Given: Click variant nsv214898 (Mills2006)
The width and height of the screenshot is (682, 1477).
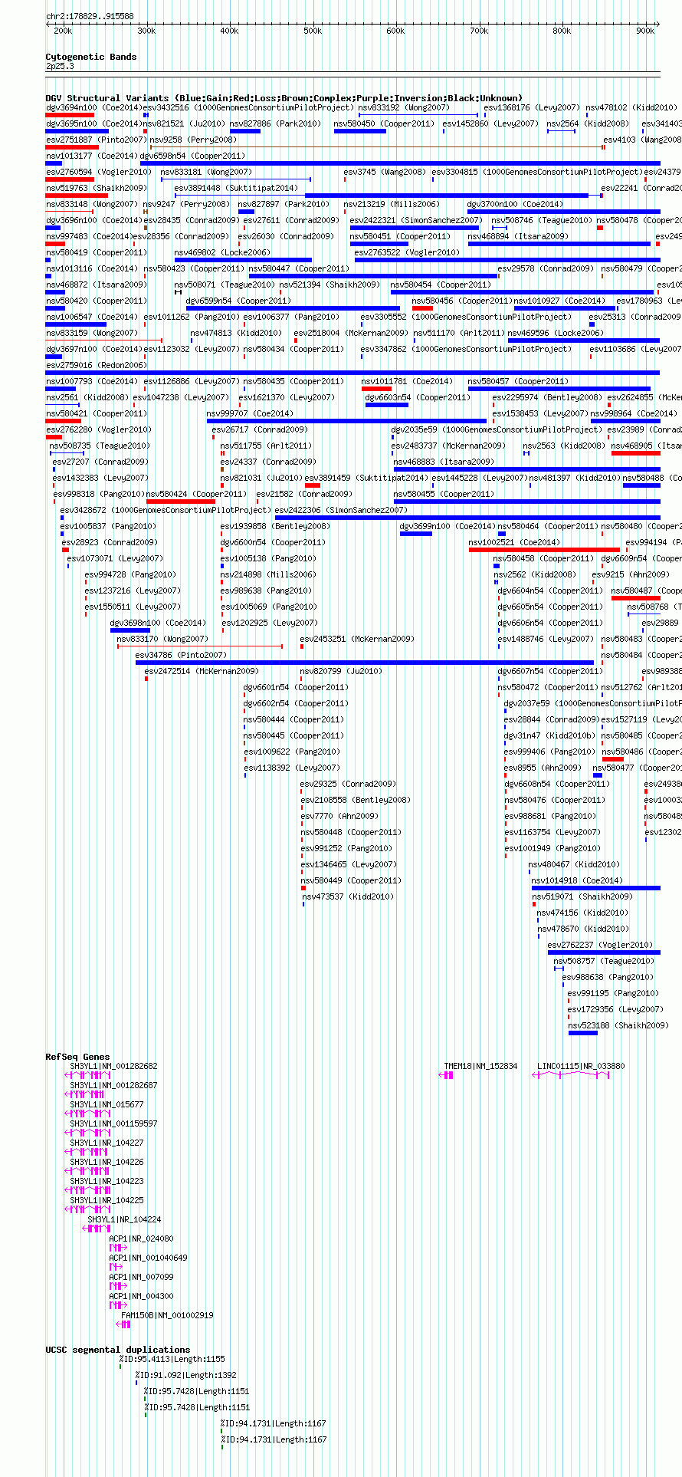Looking at the screenshot, I should pos(268,575).
